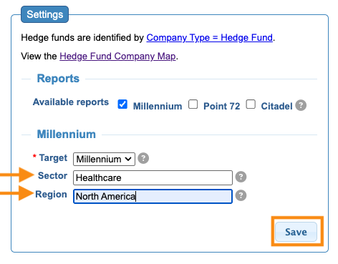Open the Target dropdown showing Millennium
This screenshot has width=338, height=264.
click(104, 159)
